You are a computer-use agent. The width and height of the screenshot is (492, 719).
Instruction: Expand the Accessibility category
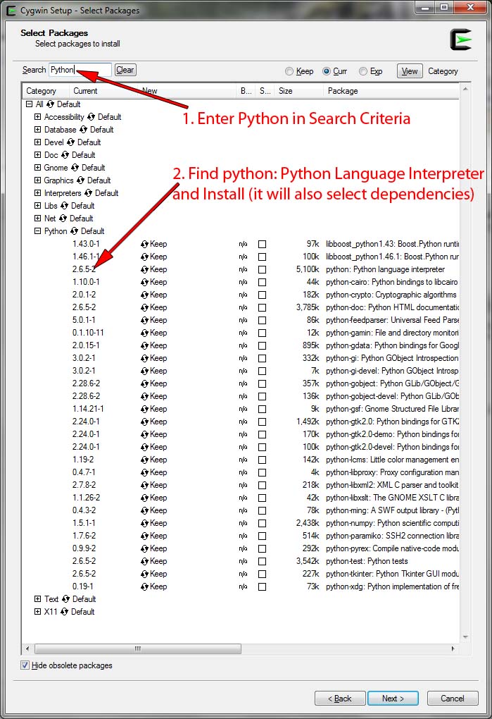pyautogui.click(x=38, y=117)
